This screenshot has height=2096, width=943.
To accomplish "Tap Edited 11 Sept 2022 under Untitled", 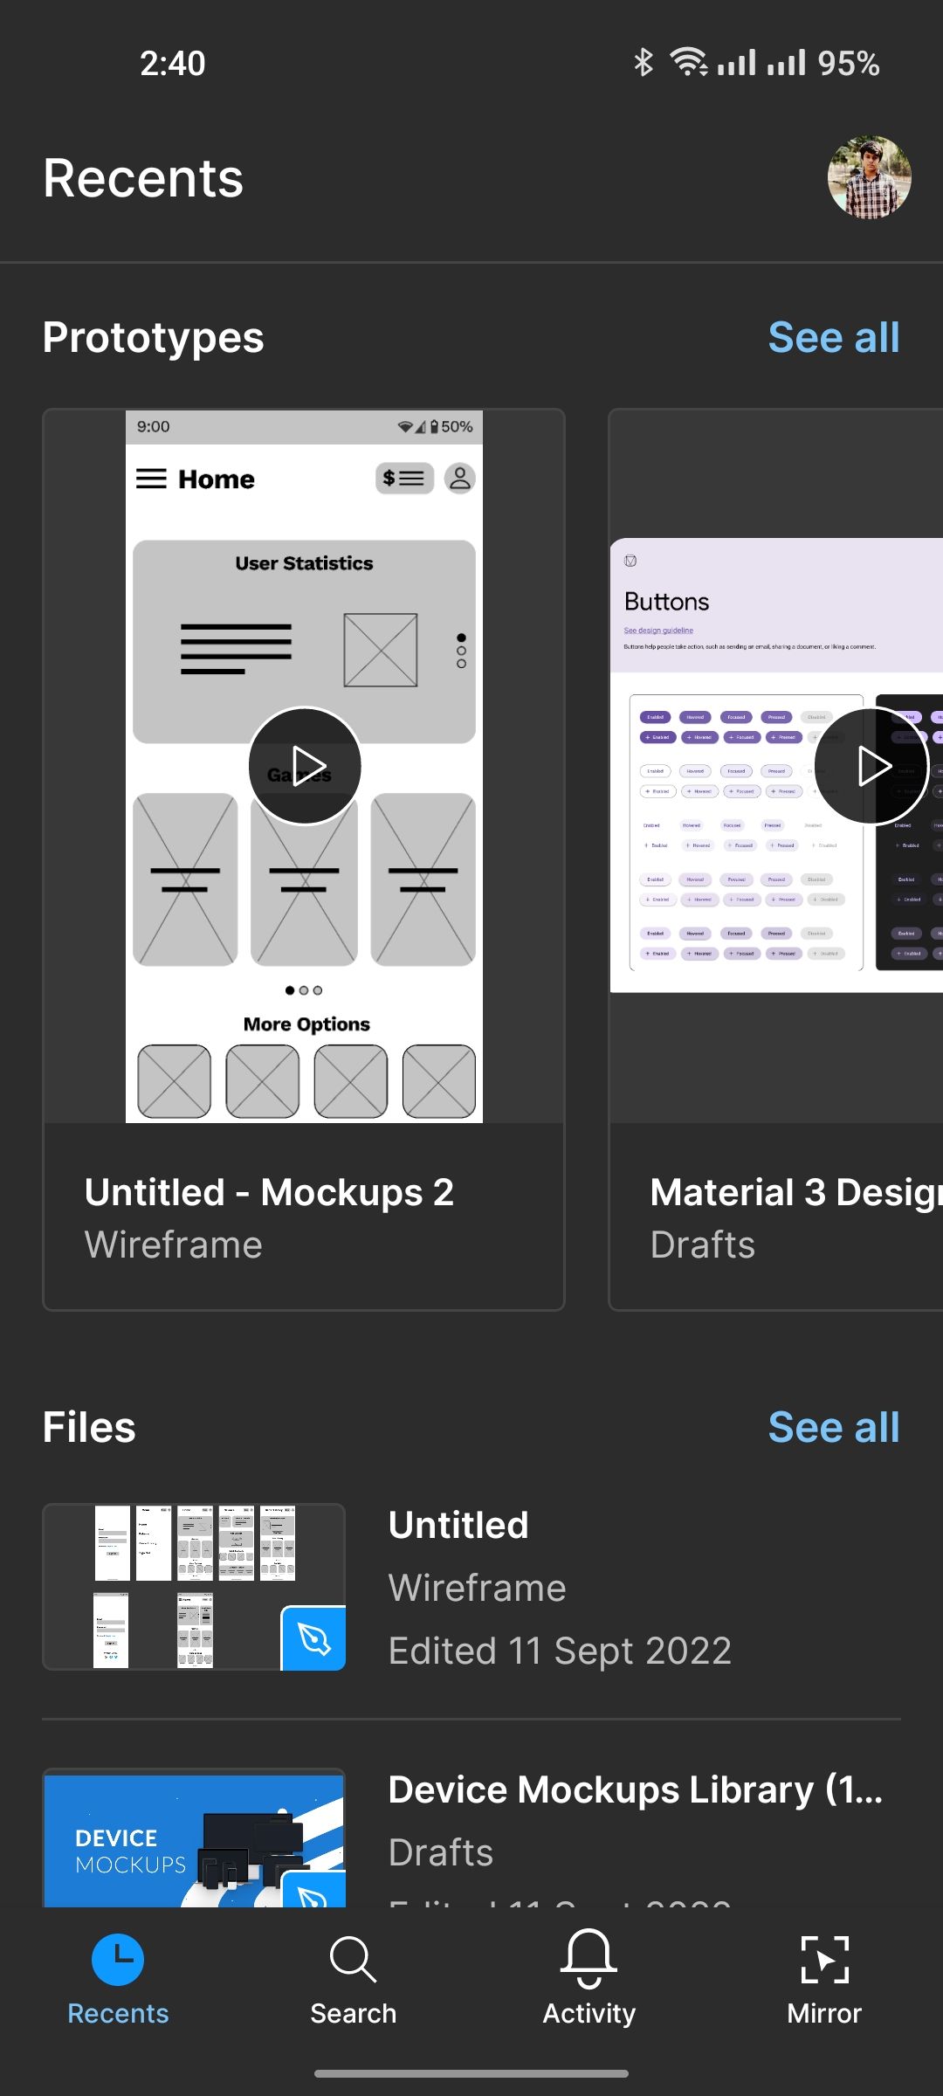I will [x=560, y=1651].
